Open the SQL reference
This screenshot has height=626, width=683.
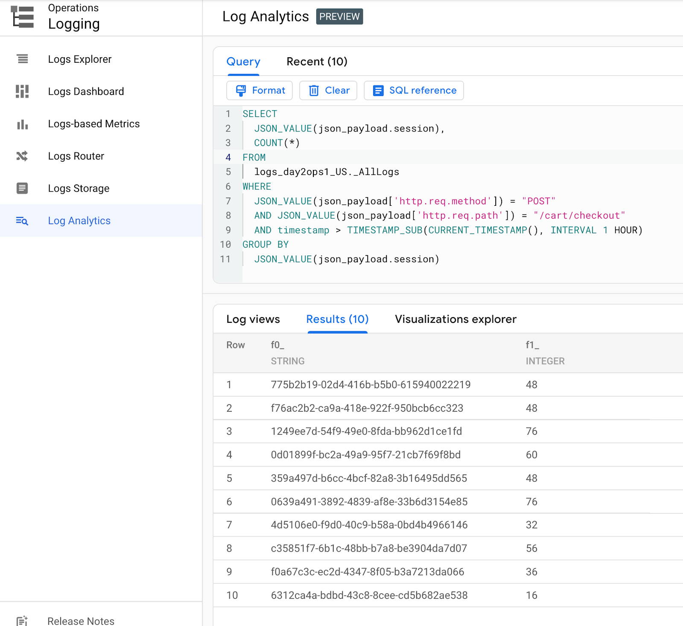(x=414, y=91)
